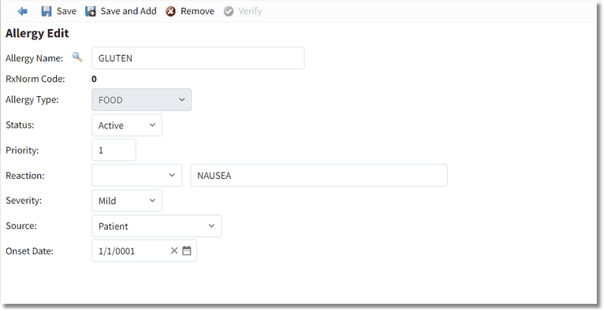
Task: Expand the Severity Mild dropdown
Action: (x=127, y=201)
